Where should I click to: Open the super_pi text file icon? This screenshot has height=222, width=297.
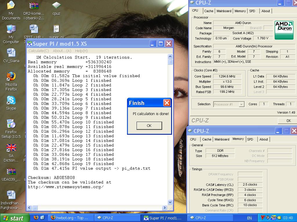point(57,32)
